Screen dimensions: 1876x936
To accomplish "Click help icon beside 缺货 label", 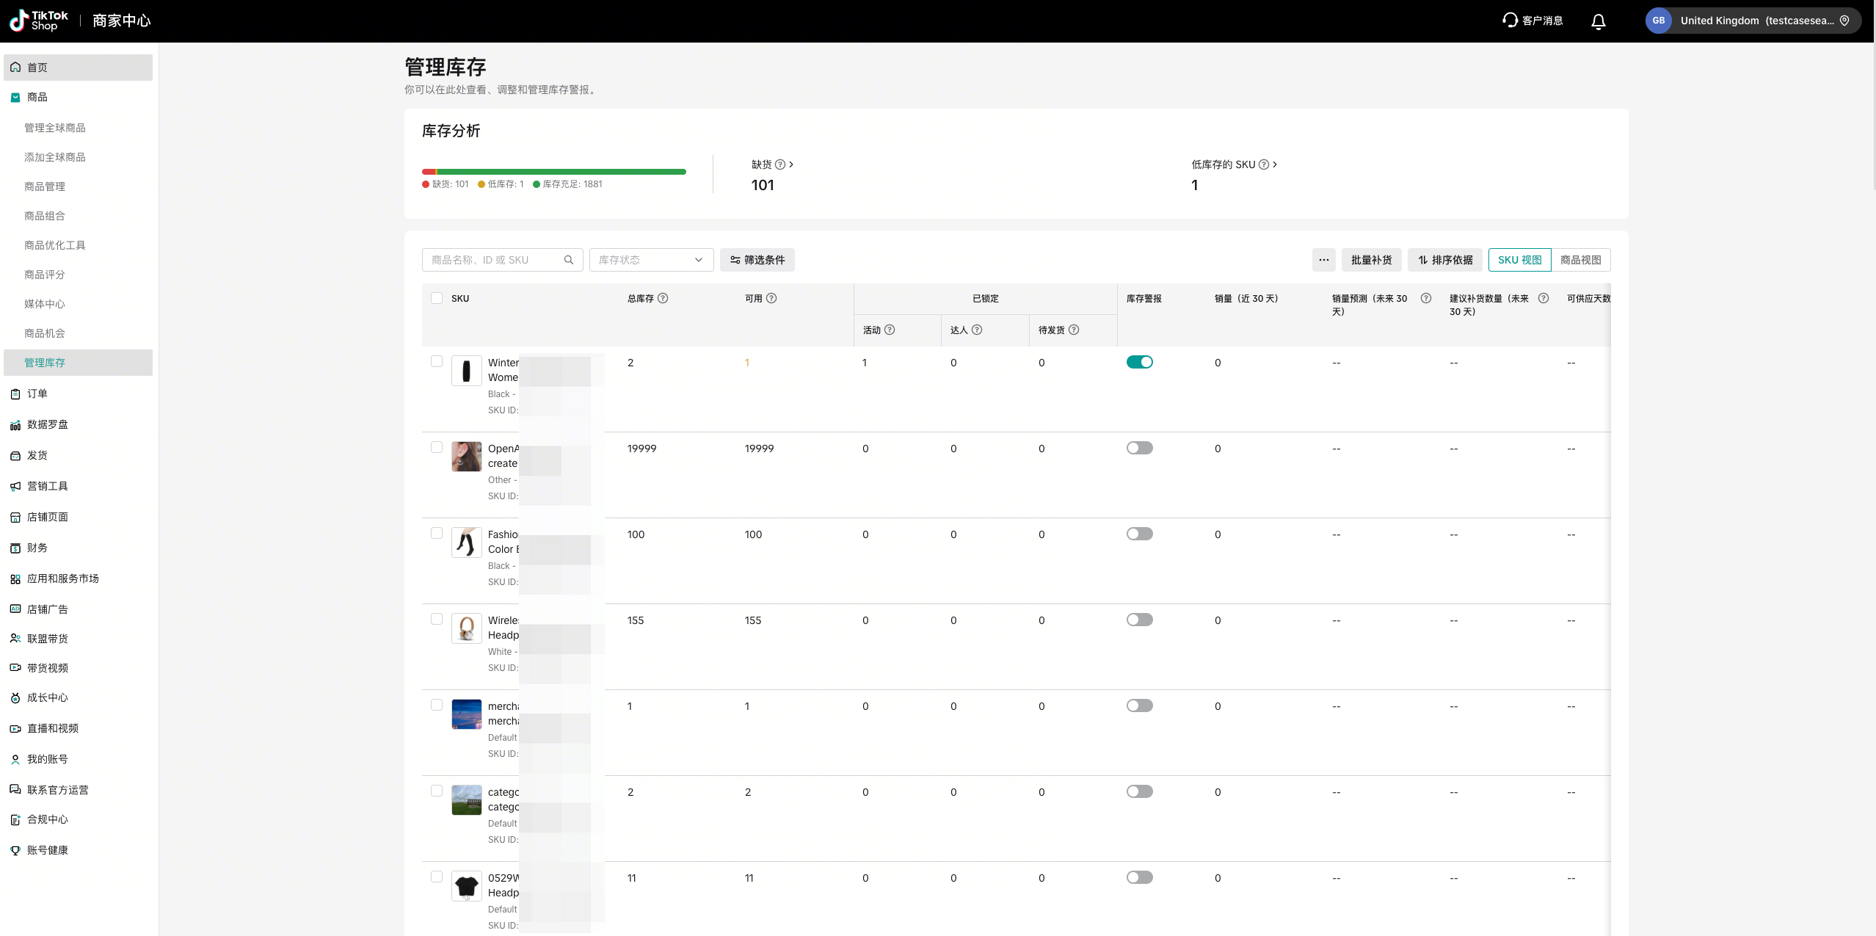I will point(780,164).
